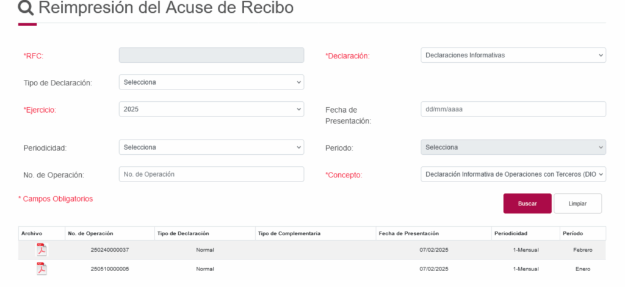Open the Declaración dropdown
Screen dimensions: 625x287
tap(513, 55)
